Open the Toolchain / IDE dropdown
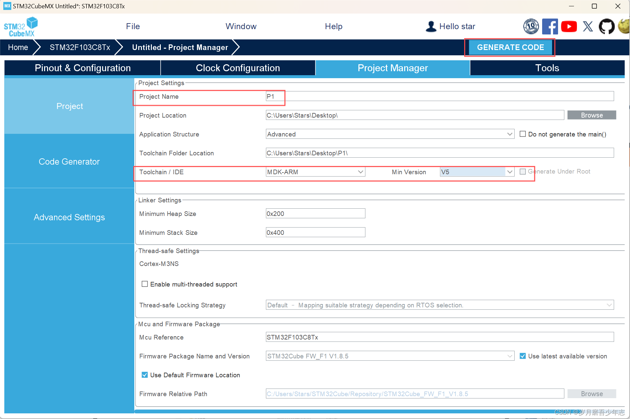Screen dimensions: 630x419 click(315, 172)
